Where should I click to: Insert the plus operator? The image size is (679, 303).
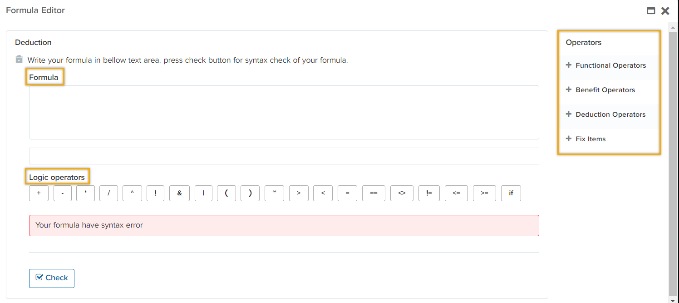click(39, 193)
